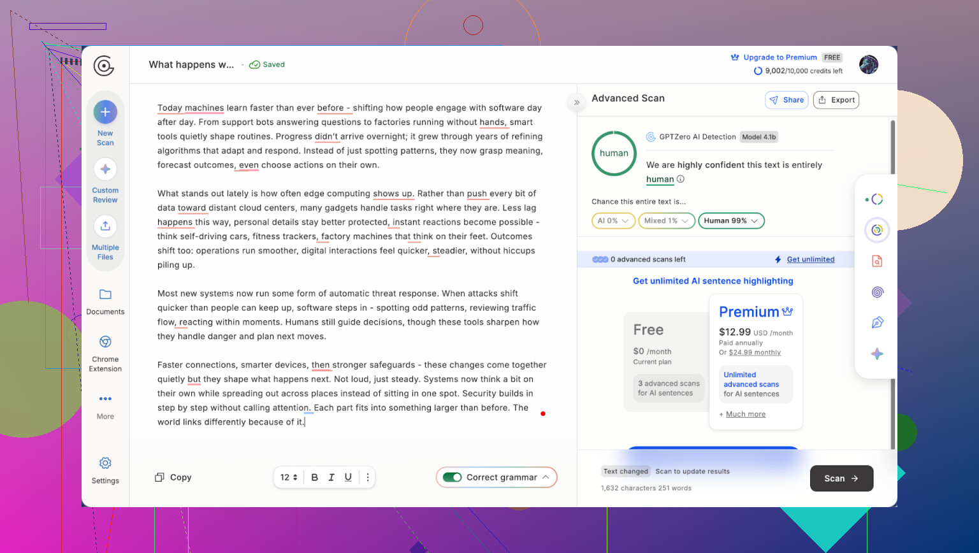Change font size with the 12 stepper
Image resolution: width=979 pixels, height=553 pixels.
point(289,477)
